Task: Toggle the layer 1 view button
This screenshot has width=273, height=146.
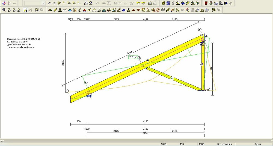Action: pyautogui.click(x=25, y=10)
